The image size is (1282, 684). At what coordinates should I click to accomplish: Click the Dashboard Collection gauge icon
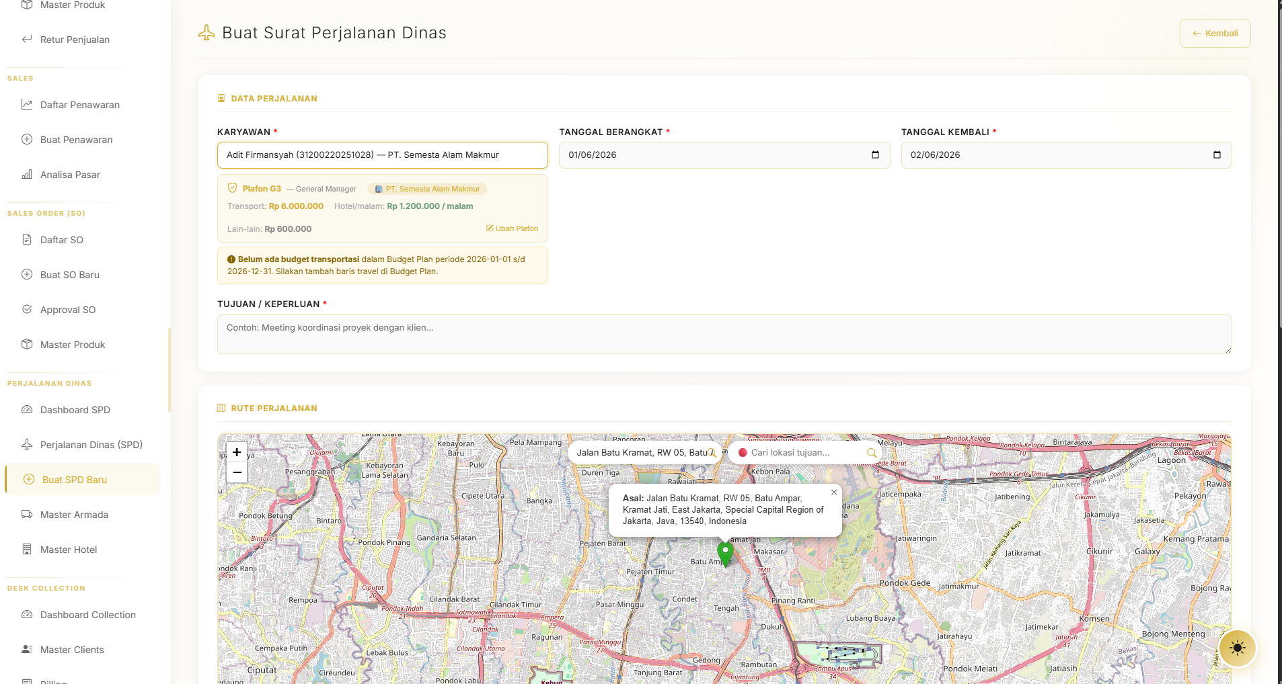tap(27, 615)
